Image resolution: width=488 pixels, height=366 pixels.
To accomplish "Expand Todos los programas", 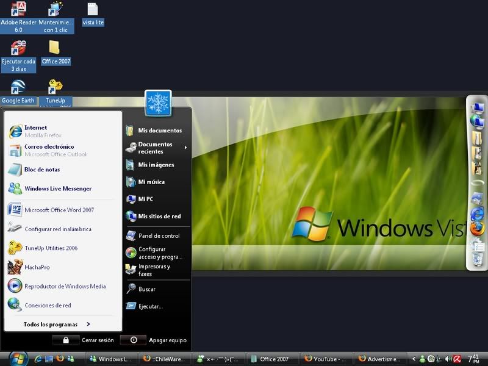I will tap(57, 325).
